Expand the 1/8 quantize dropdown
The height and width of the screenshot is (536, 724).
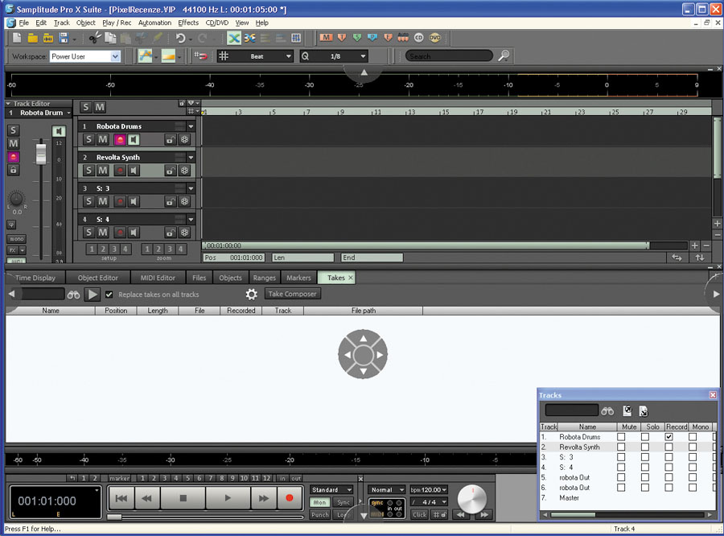[364, 56]
